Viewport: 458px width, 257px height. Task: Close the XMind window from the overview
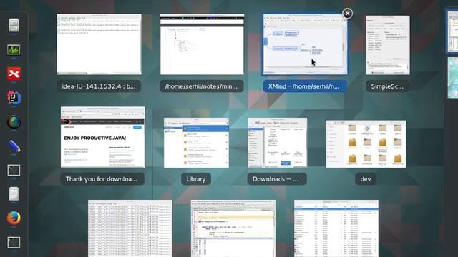pyautogui.click(x=347, y=14)
